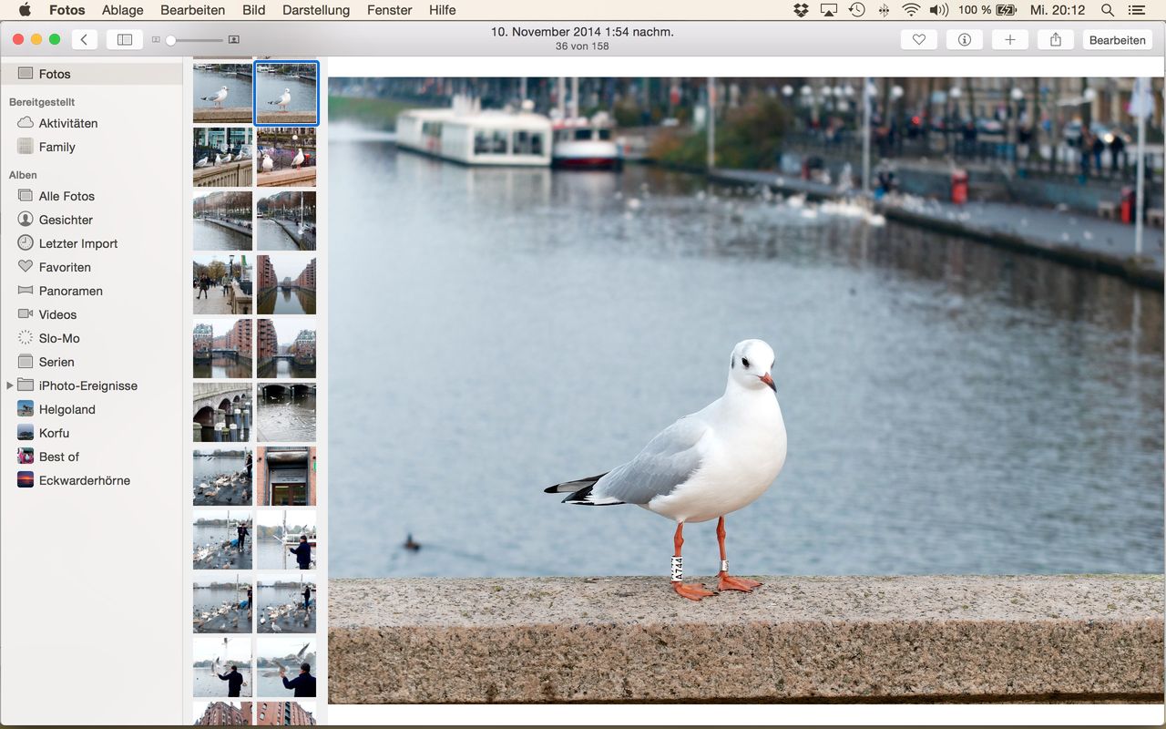Open the Darstellung menu
This screenshot has height=729, width=1166.
tap(315, 10)
